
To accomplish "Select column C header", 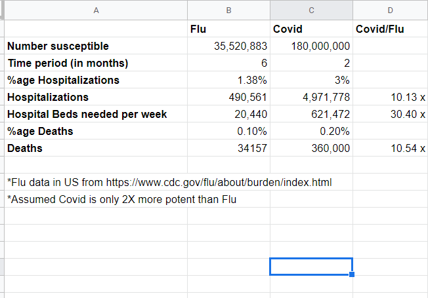I will 311,10.
